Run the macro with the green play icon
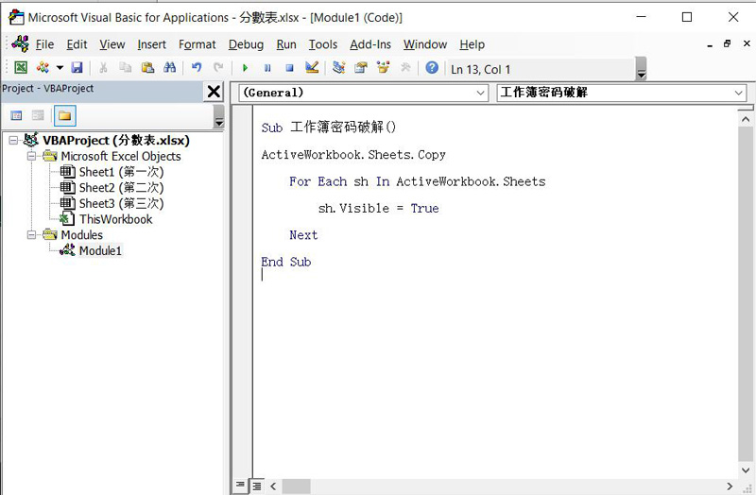The width and height of the screenshot is (756, 495). coord(245,68)
